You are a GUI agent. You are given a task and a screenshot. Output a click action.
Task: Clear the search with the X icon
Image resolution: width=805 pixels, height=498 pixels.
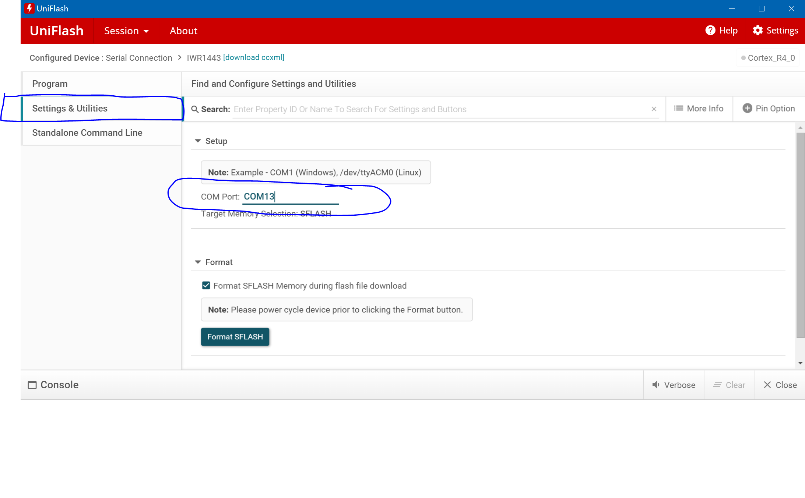pos(654,109)
